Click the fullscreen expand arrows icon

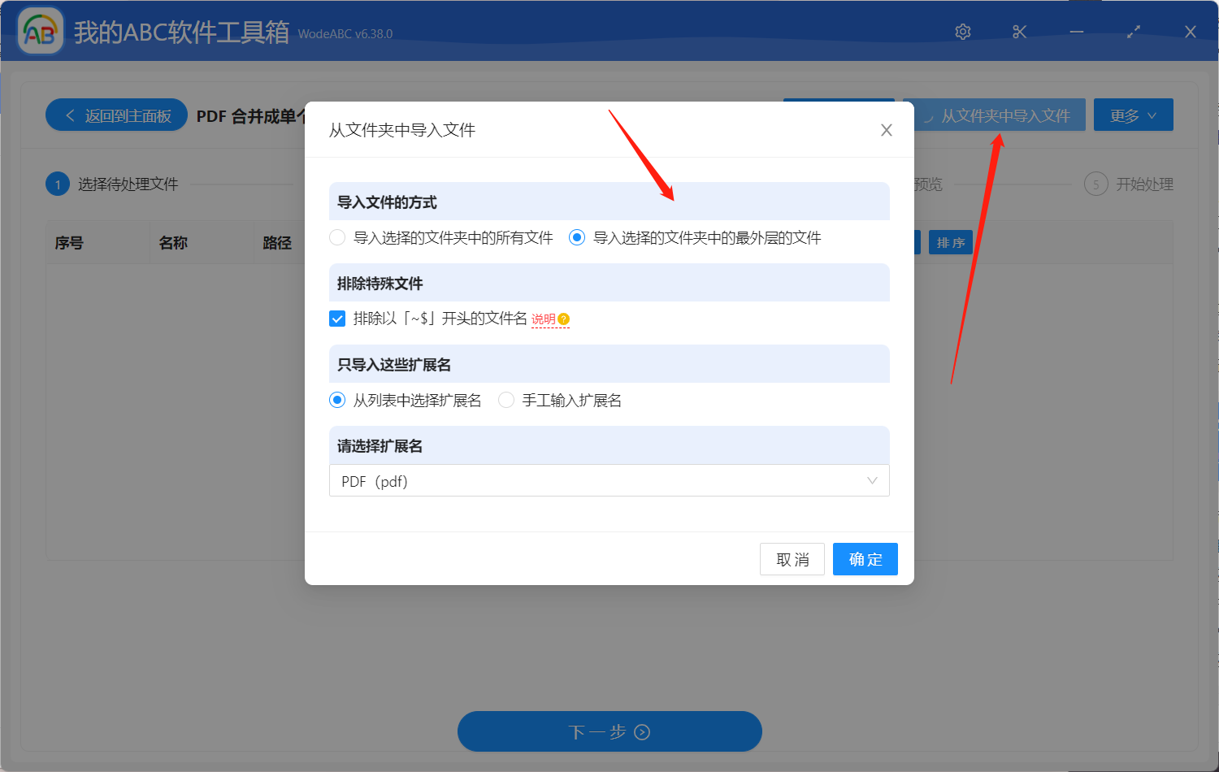coord(1133,32)
